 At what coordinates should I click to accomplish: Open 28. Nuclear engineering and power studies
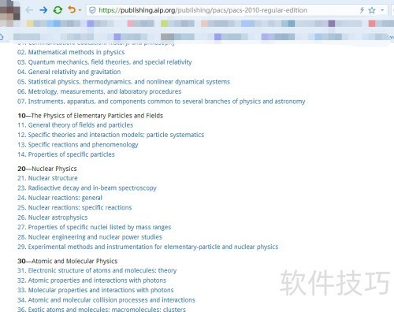(90, 237)
